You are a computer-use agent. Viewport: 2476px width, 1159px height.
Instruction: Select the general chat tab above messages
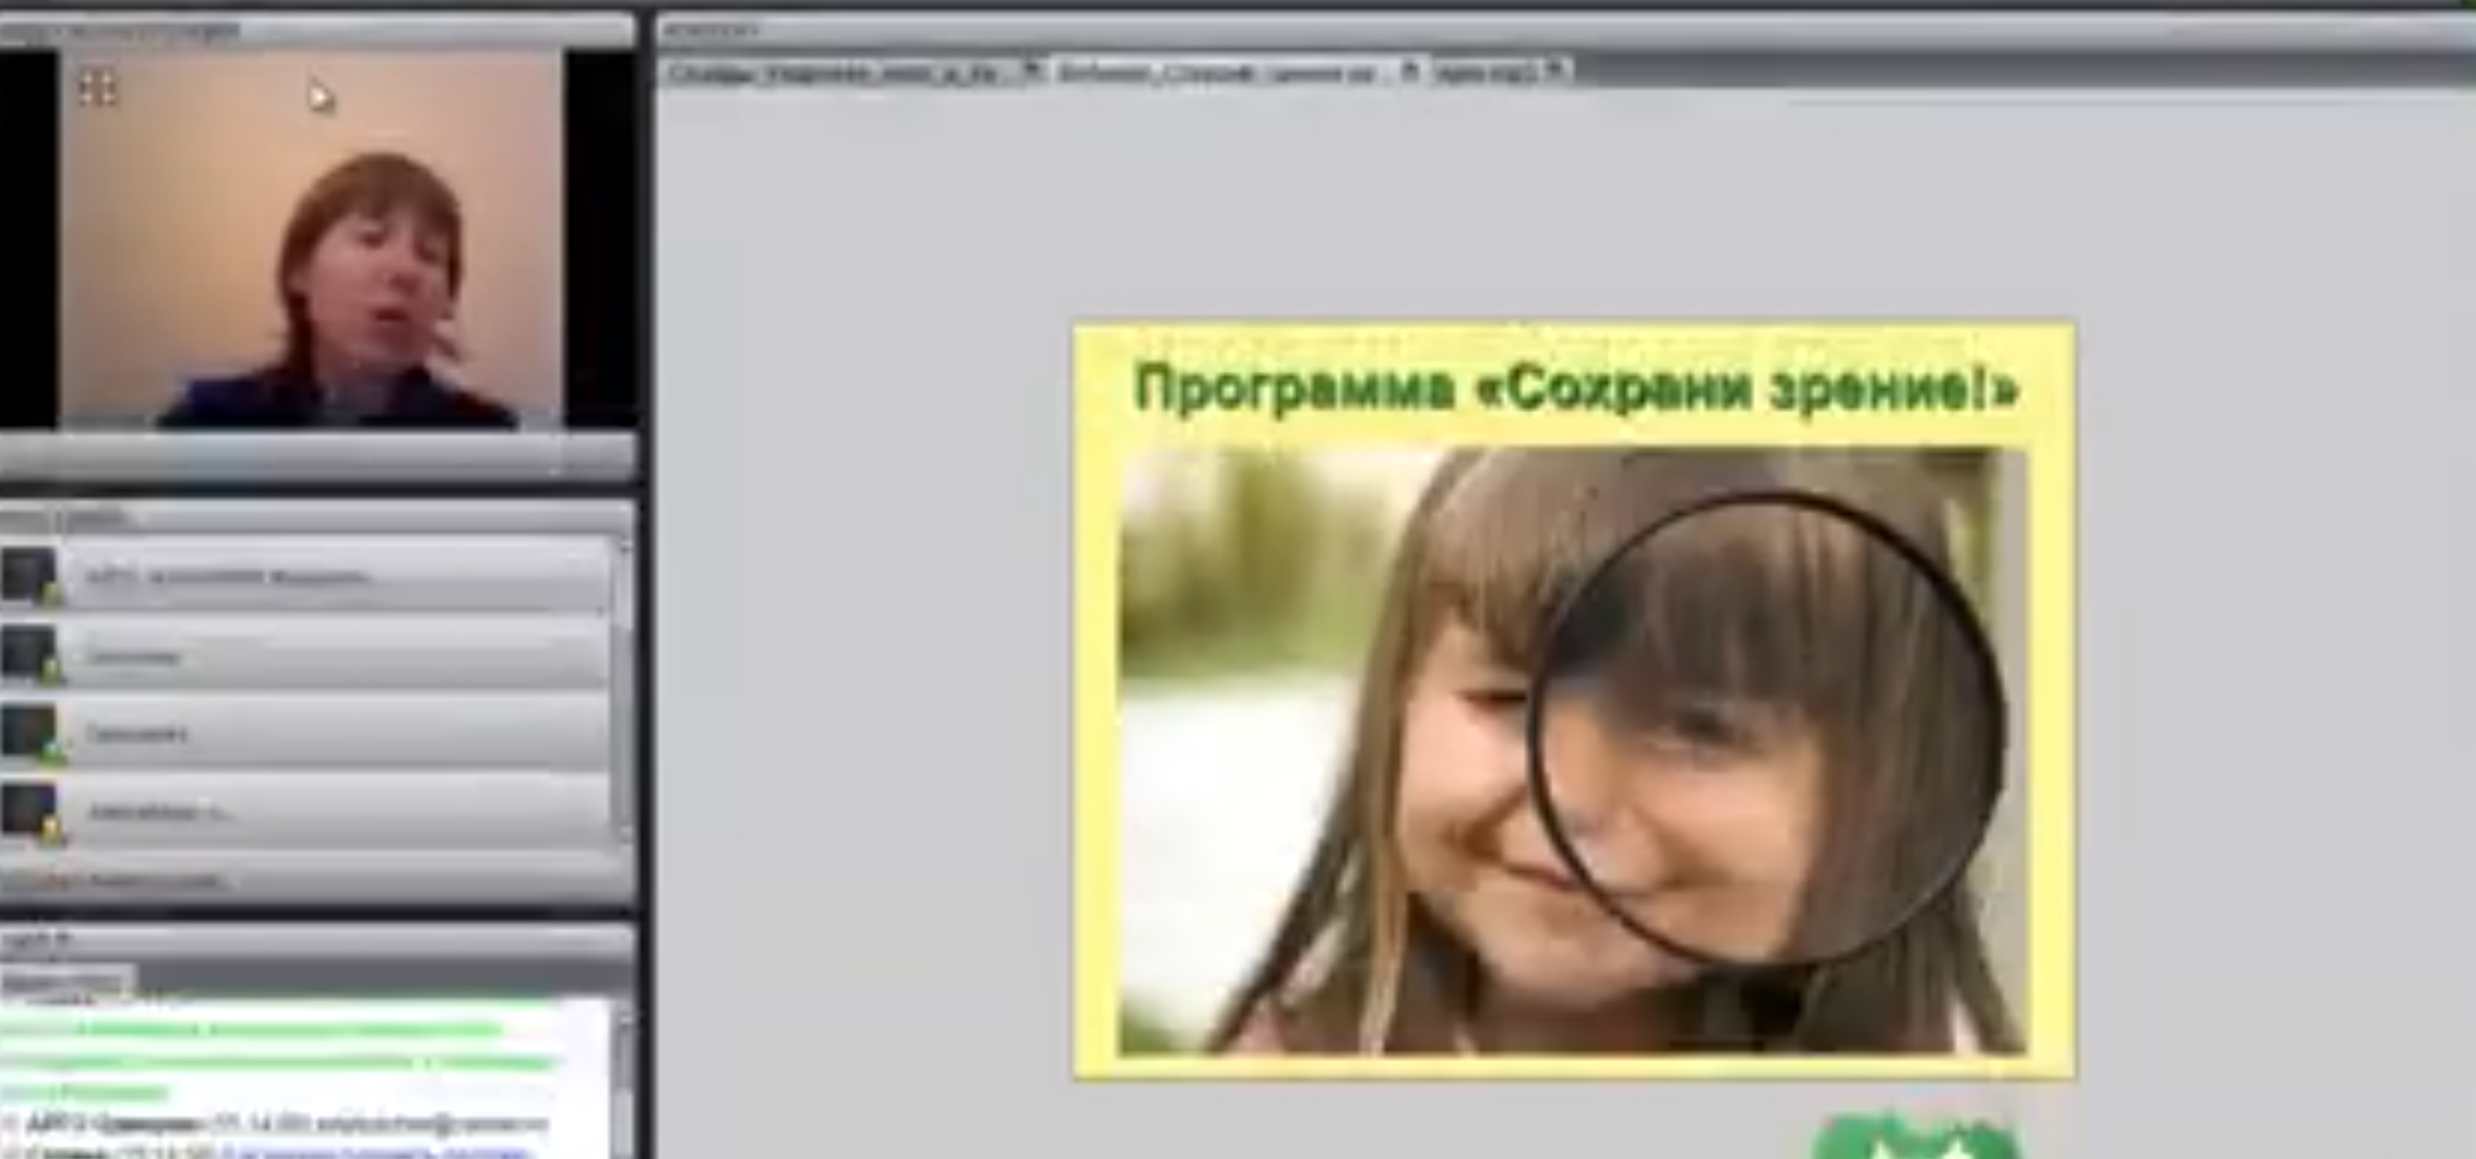tap(65, 982)
